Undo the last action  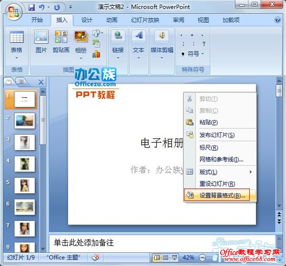[x=41, y=7]
